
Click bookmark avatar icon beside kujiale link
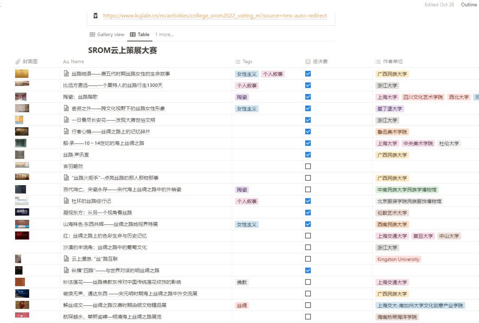(95, 16)
